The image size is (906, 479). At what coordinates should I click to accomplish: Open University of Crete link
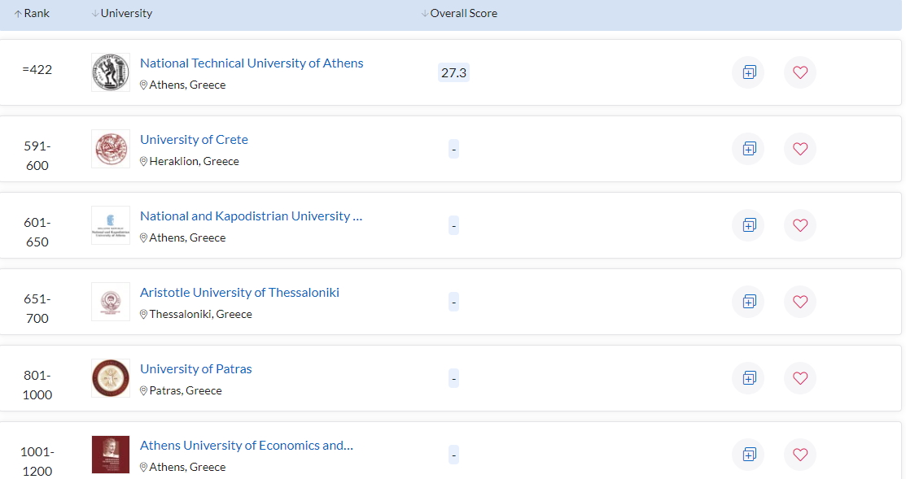point(194,140)
